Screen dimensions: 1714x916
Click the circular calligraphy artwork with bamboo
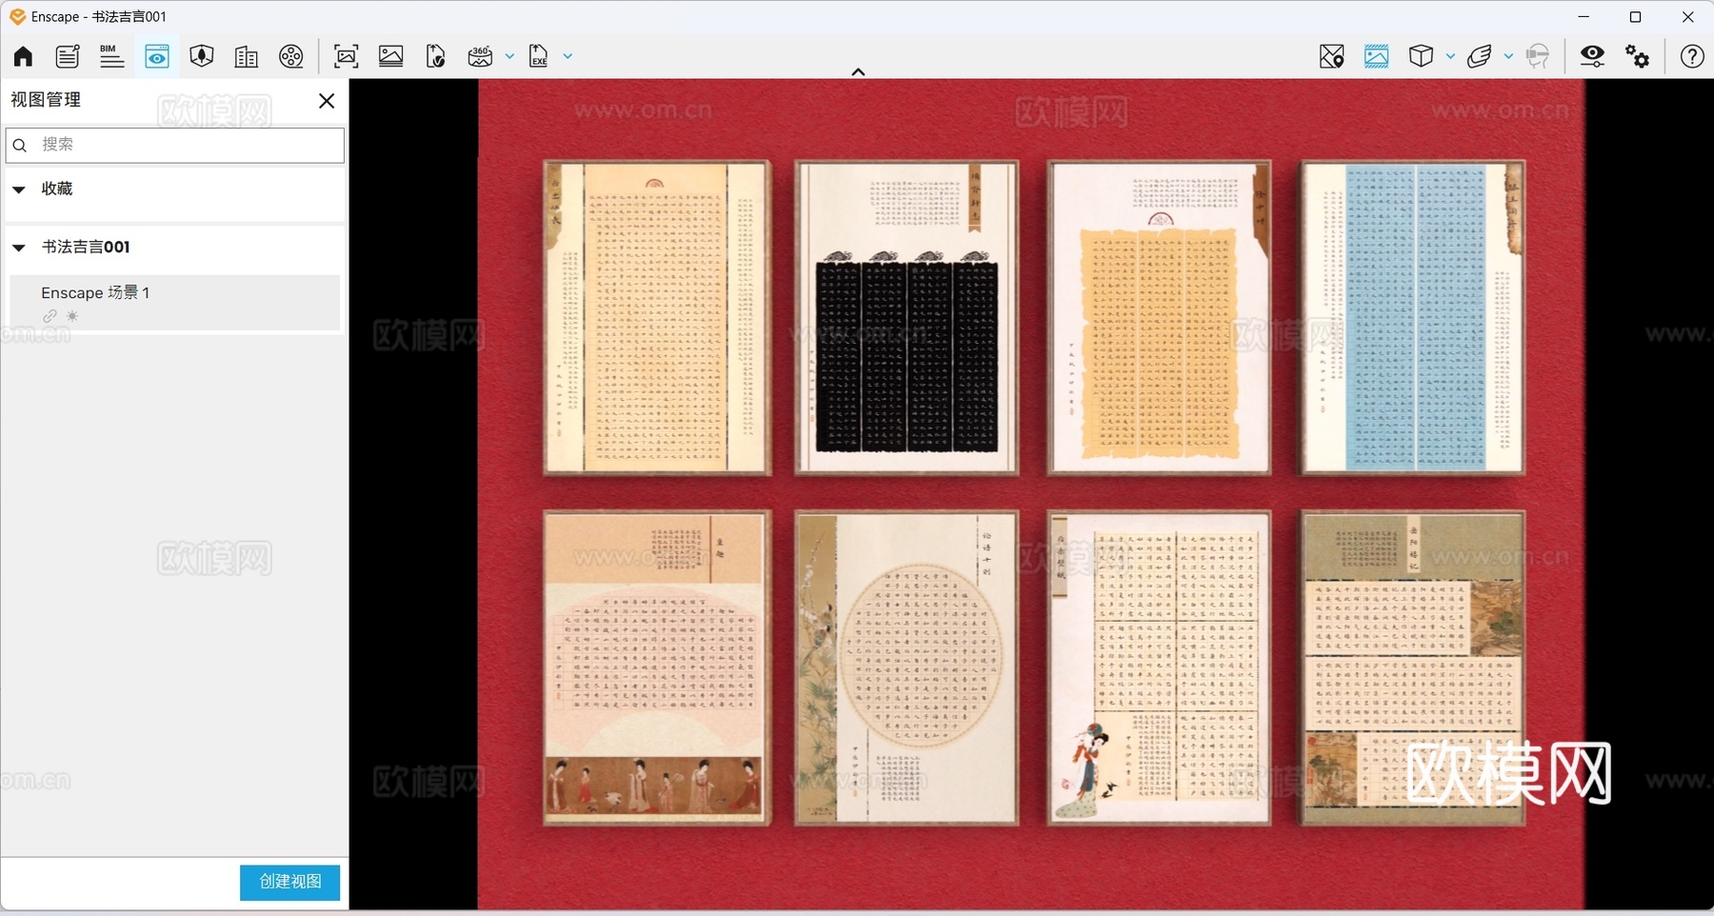pyautogui.click(x=907, y=667)
